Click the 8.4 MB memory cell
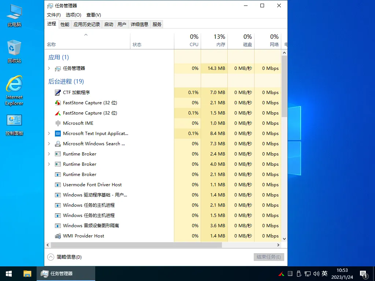The width and height of the screenshot is (375, 281). [214, 133]
